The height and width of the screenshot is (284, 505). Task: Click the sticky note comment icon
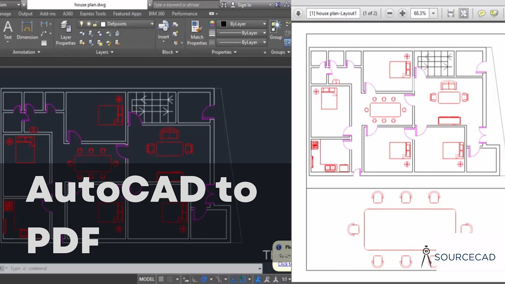pos(482,13)
